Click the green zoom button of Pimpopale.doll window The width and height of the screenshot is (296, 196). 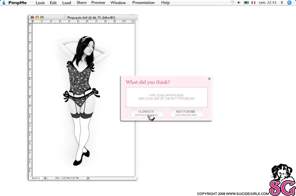[42, 17]
